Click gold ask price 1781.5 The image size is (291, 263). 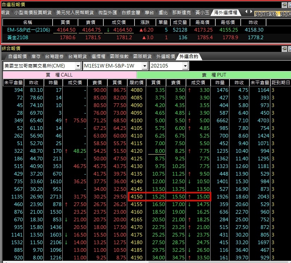click(93, 37)
